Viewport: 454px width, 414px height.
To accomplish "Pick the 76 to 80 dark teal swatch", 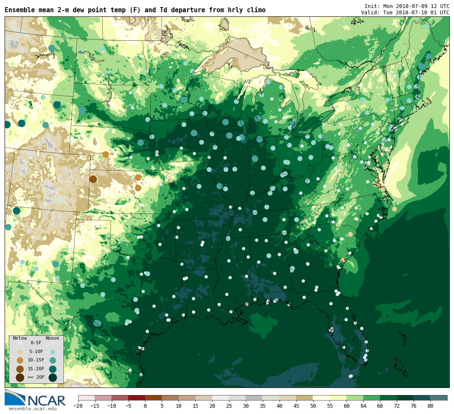I will (x=422, y=398).
